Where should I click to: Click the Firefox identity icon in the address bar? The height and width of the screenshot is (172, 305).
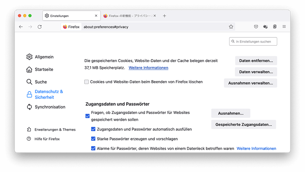71,27
